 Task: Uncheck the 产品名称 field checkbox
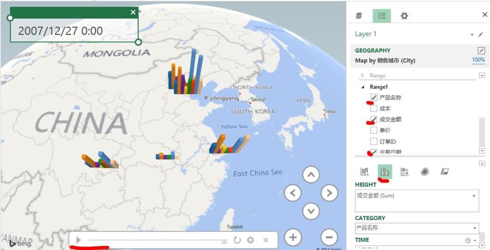[x=374, y=97]
